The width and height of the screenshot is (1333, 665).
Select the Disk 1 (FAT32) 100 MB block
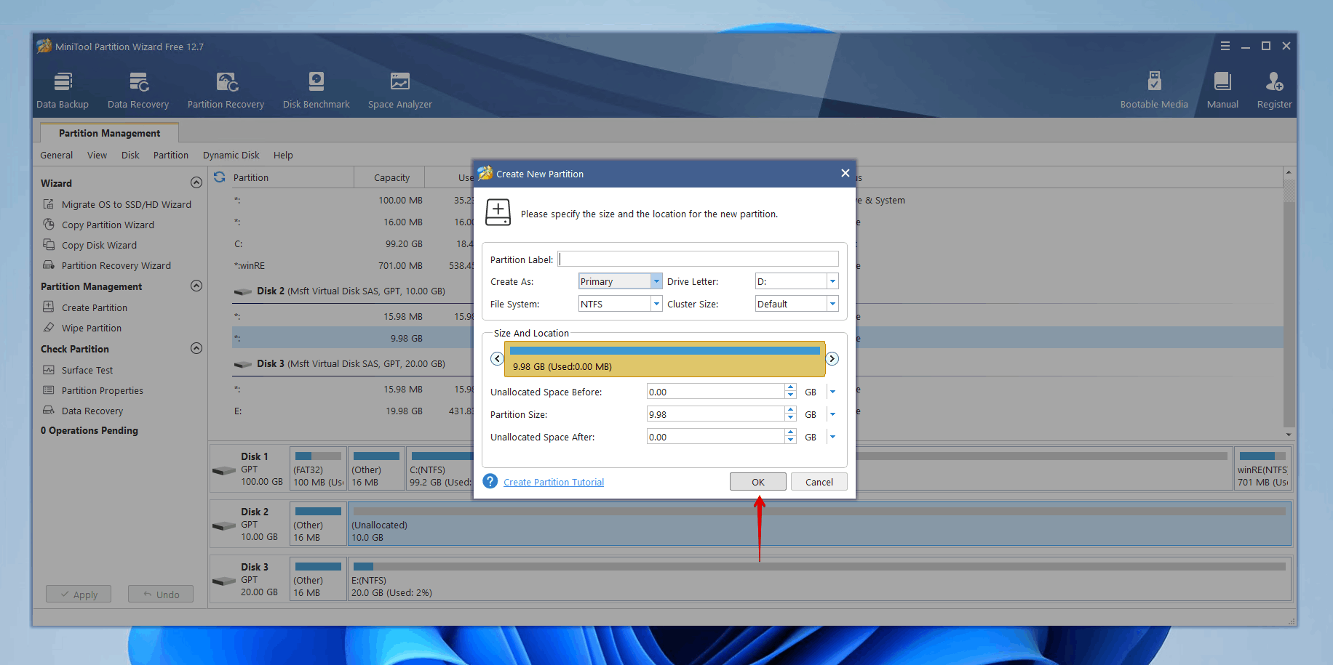[318, 469]
